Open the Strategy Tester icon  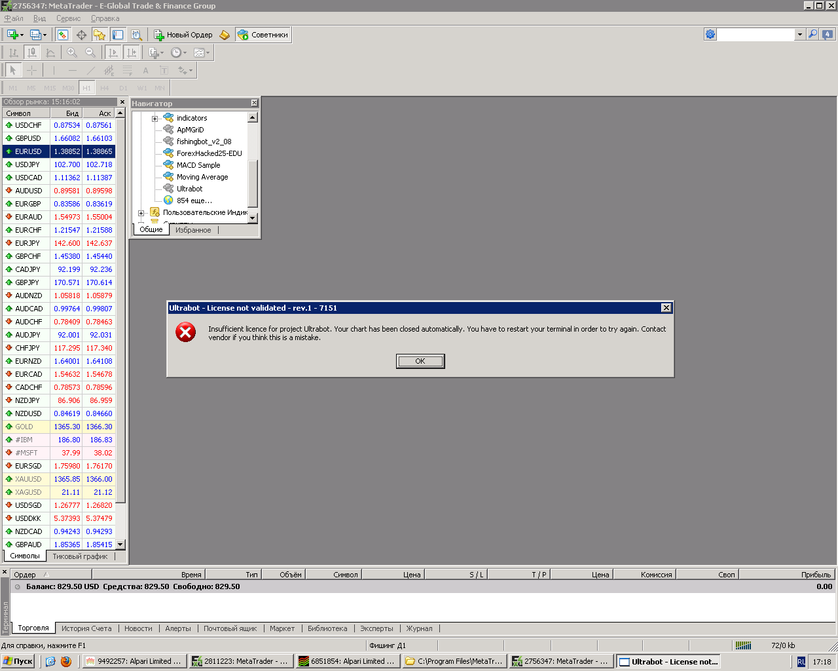[x=136, y=35]
